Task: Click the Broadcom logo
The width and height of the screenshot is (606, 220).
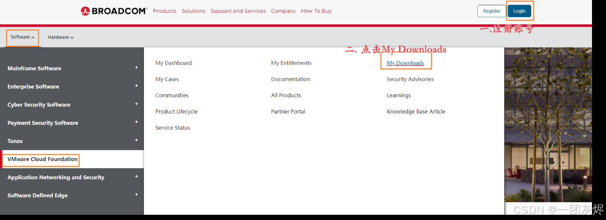Action: (x=114, y=11)
